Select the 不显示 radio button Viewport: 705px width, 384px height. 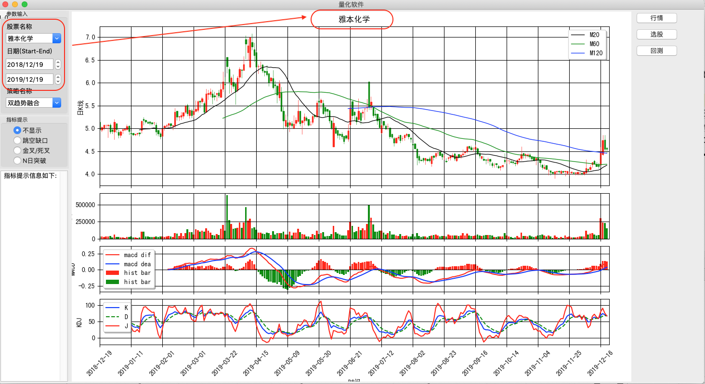pos(27,130)
